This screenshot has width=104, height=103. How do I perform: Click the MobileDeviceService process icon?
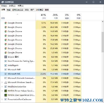(6, 86)
